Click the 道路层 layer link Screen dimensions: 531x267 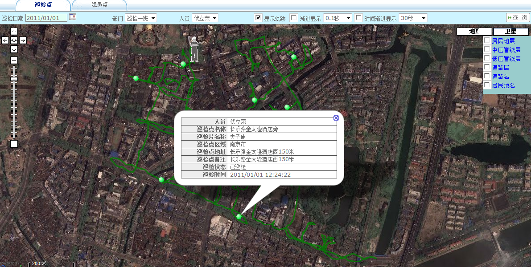pyautogui.click(x=501, y=68)
